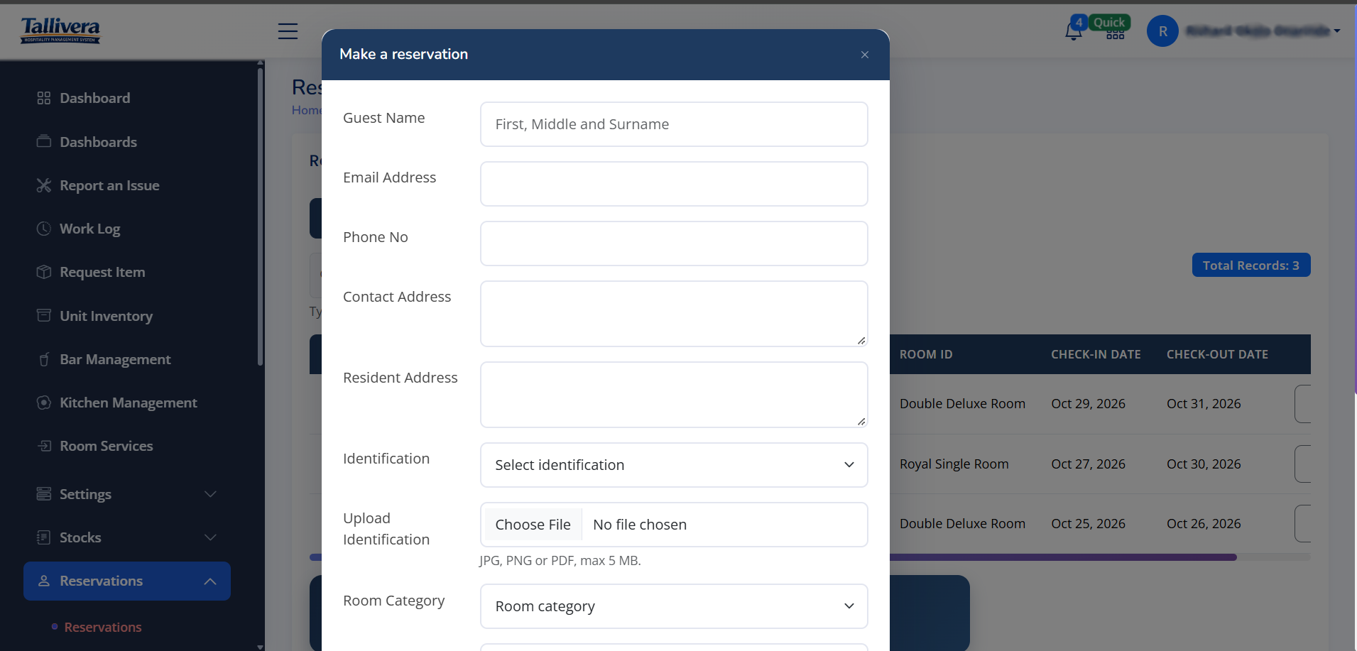Image resolution: width=1357 pixels, height=651 pixels.
Task: Open the Select identification dropdown
Action: [674, 465]
